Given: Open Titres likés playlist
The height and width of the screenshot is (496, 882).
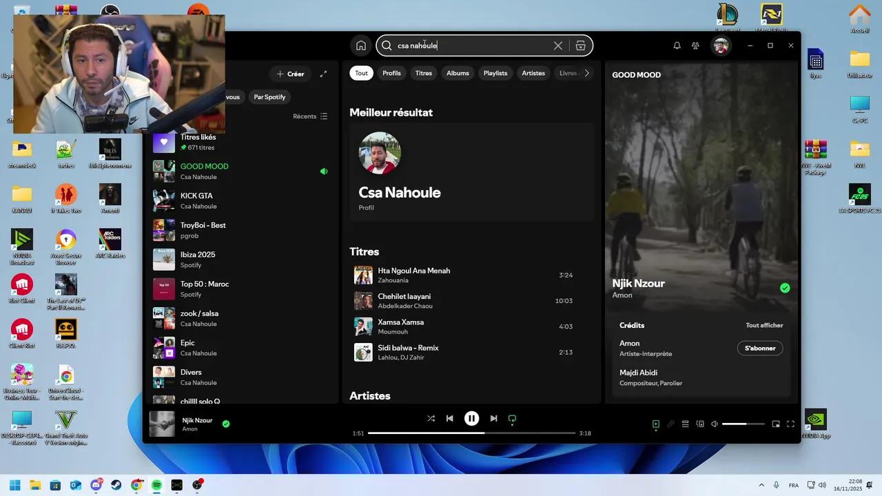Looking at the screenshot, I should coord(241,142).
